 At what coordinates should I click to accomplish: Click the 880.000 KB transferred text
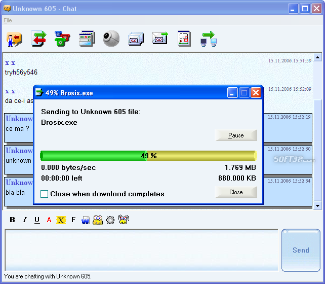(237, 178)
